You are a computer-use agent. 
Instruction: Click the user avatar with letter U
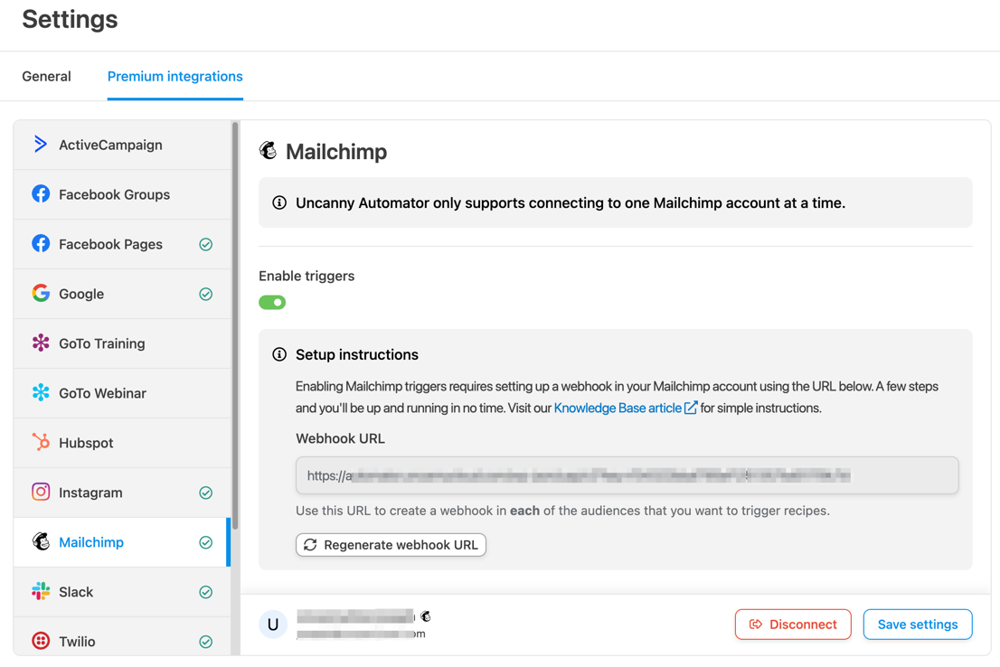(x=273, y=625)
